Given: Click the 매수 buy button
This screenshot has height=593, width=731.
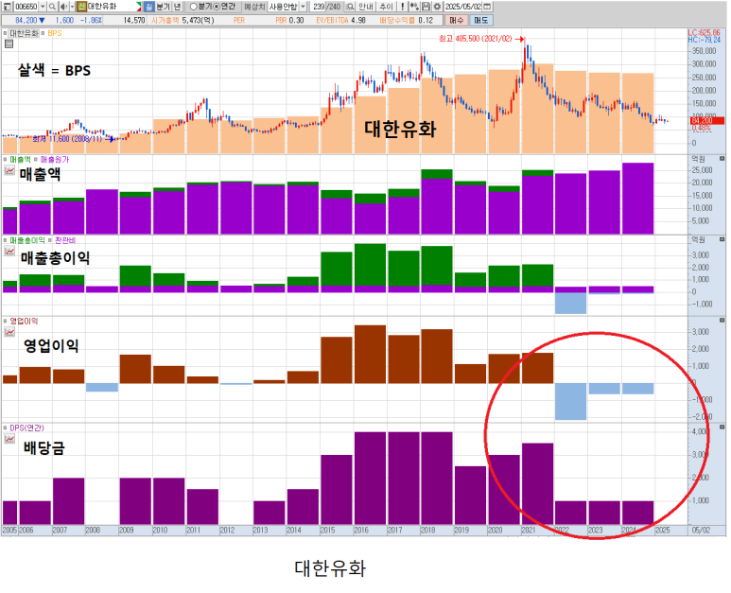Looking at the screenshot, I should click(457, 21).
